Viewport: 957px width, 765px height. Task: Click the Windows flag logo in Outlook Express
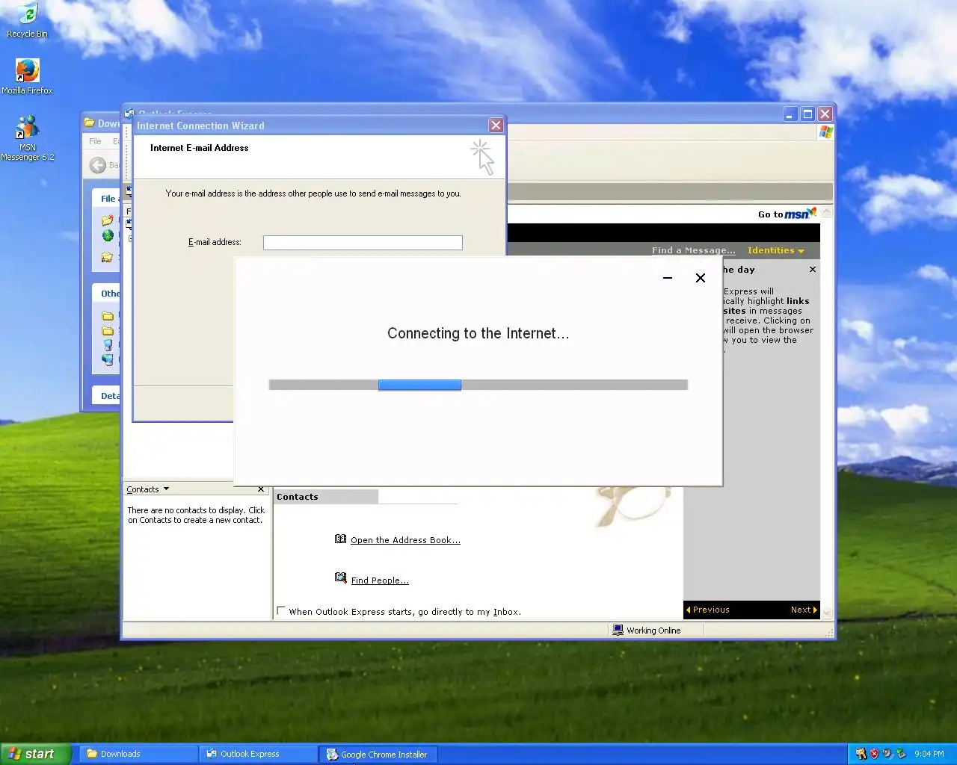pos(826,132)
